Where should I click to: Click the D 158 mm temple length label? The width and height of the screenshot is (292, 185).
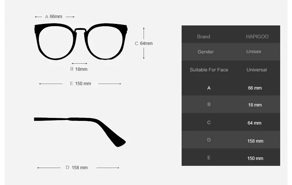77,168
